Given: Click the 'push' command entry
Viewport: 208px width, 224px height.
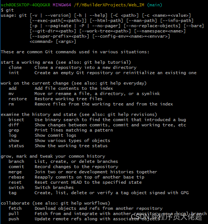Looking at the screenshot, I should coord(14,219).
